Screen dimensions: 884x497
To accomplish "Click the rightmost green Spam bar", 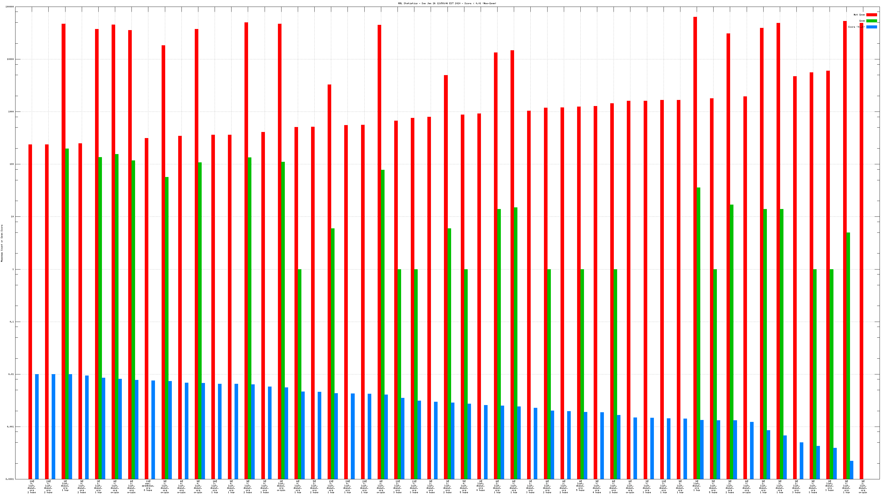I will [848, 355].
